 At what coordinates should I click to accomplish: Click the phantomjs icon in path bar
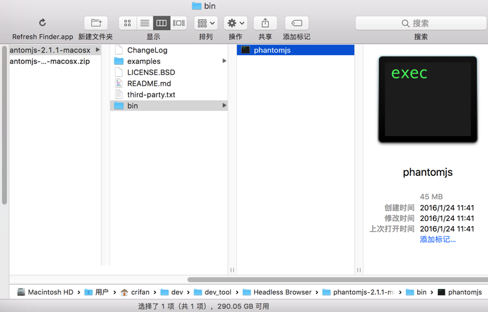442,292
